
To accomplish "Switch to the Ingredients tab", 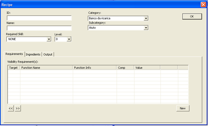I will pyautogui.click(x=33, y=54).
